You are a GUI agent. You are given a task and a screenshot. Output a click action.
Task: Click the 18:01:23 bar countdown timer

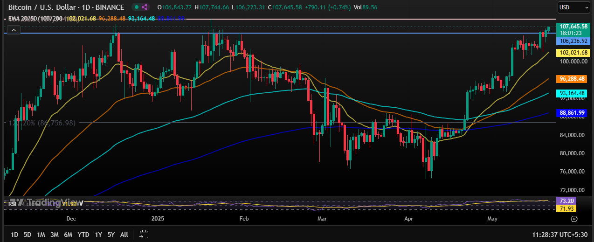click(x=570, y=33)
